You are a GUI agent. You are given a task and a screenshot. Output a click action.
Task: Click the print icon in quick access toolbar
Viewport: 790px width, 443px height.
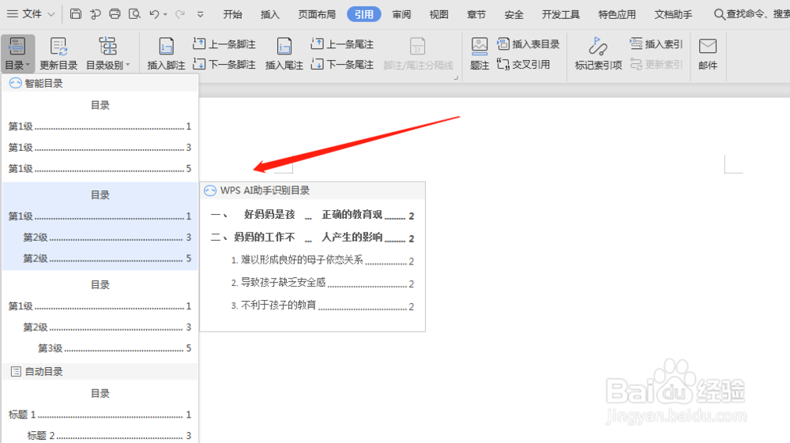pos(115,14)
